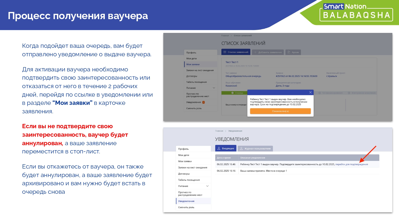Select the highlighted Мои заявки sidebar item
This screenshot has width=399, height=224.
point(193,64)
